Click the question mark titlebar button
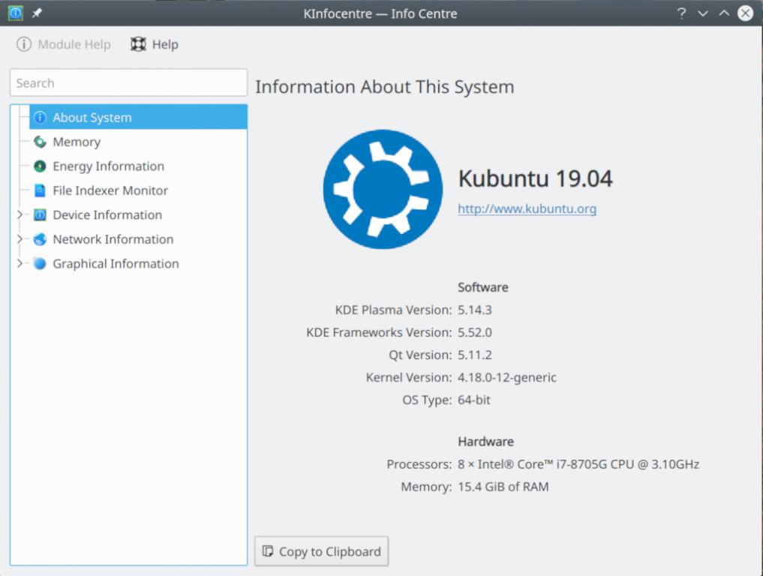This screenshot has width=763, height=576. tap(681, 13)
